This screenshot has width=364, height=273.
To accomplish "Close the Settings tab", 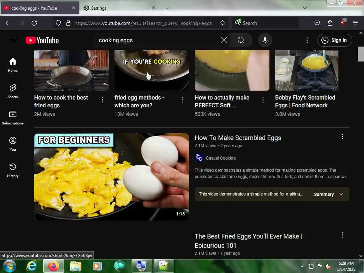I will (153, 8).
